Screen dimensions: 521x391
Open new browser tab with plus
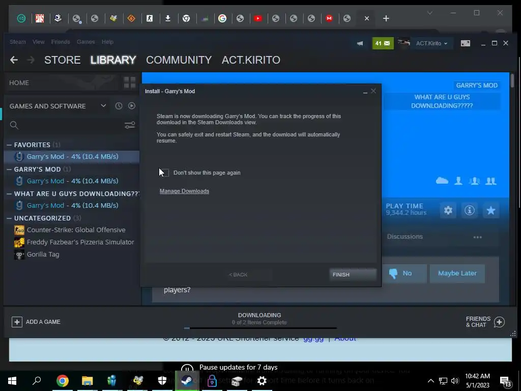click(386, 19)
